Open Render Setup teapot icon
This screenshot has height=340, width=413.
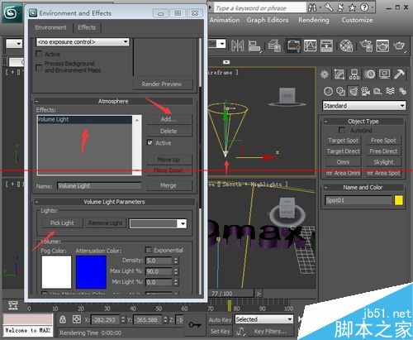pyautogui.click(x=366, y=45)
